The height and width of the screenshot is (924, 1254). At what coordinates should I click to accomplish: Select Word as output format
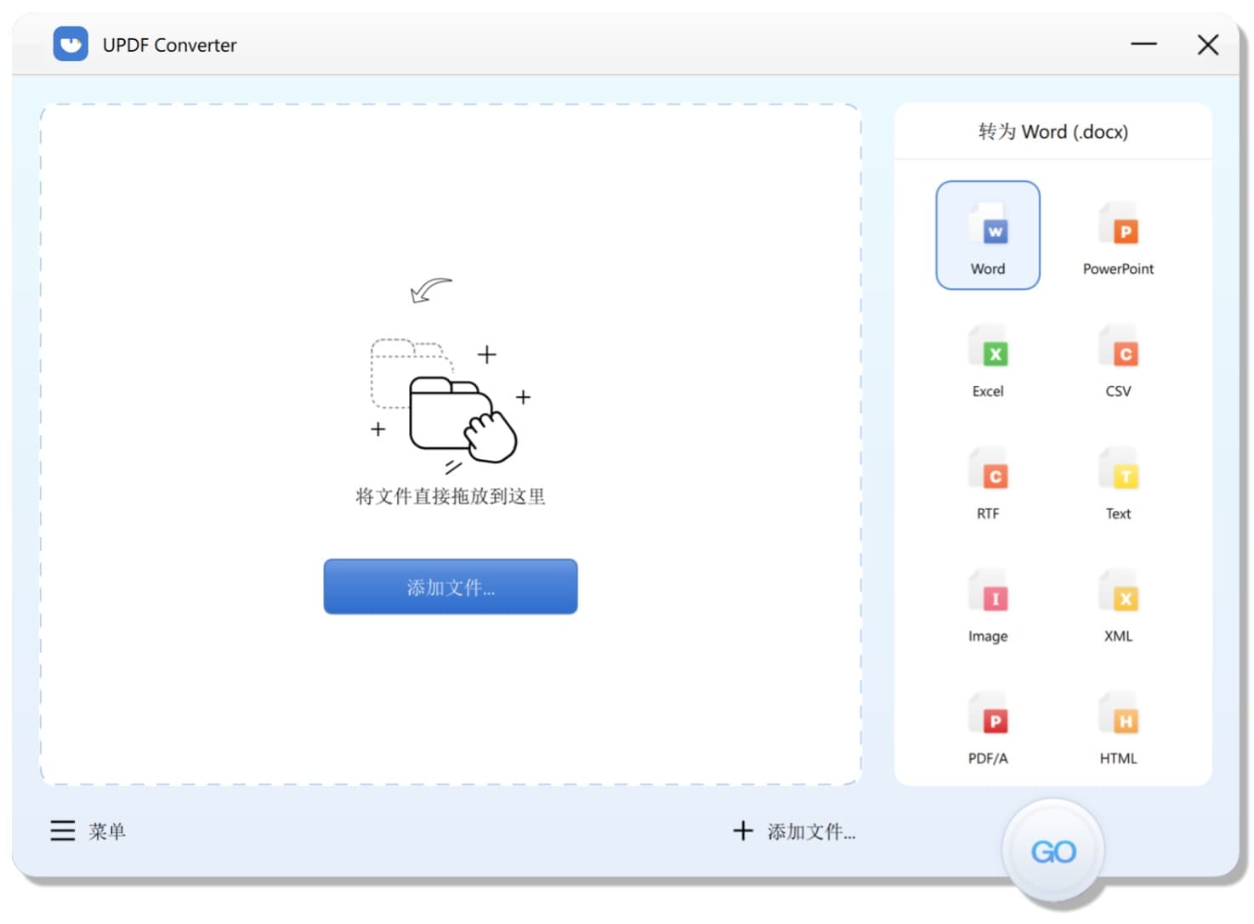point(987,235)
